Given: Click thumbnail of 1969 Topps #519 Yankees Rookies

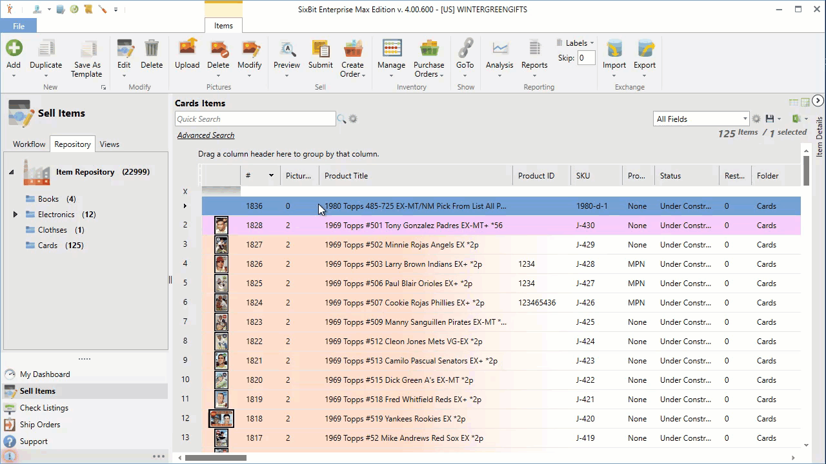Looking at the screenshot, I should pyautogui.click(x=221, y=419).
